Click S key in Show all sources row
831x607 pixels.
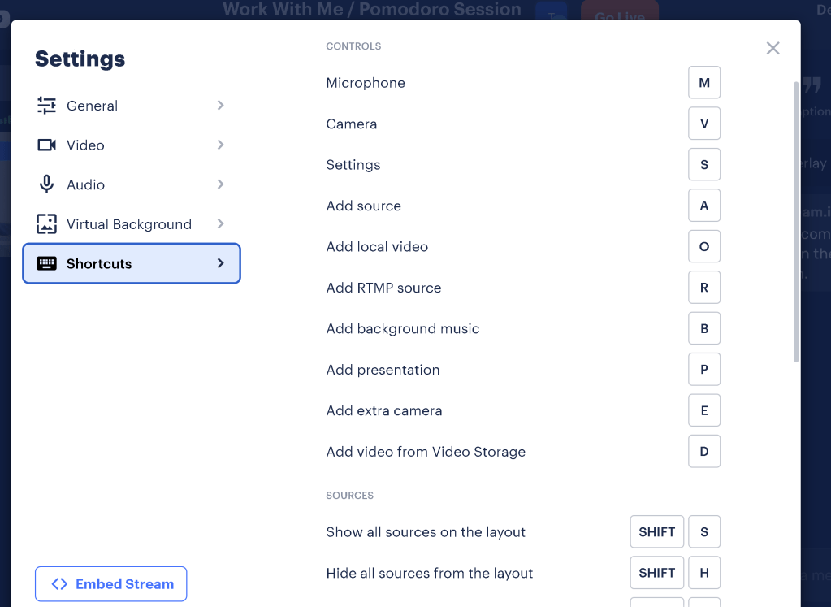703,531
